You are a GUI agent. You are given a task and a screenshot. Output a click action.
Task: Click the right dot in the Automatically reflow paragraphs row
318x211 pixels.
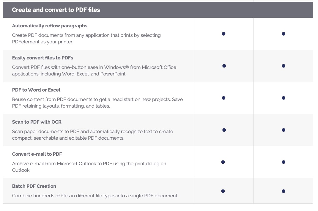click(284, 34)
